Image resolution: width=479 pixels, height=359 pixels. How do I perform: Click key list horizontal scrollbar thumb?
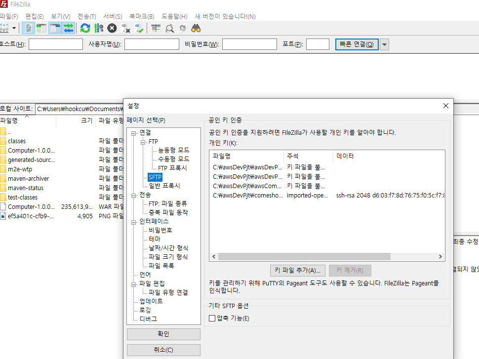point(304,256)
